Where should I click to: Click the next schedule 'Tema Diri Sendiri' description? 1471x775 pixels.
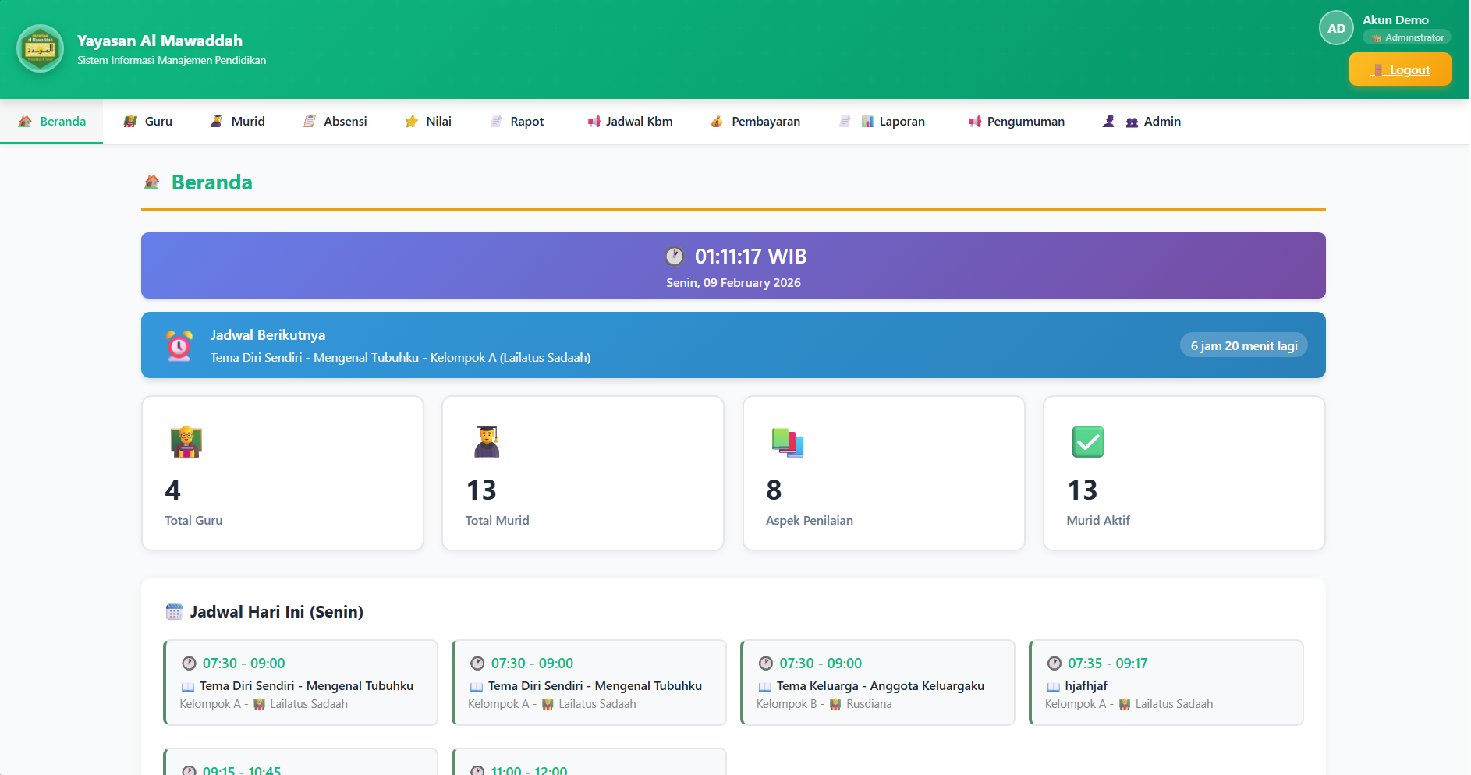tap(400, 358)
